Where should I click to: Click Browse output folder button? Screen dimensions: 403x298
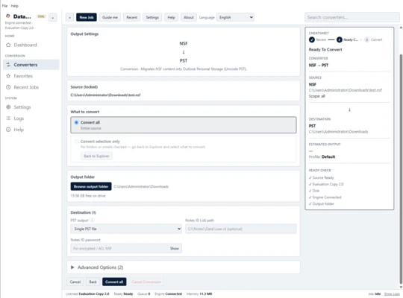[91, 186]
